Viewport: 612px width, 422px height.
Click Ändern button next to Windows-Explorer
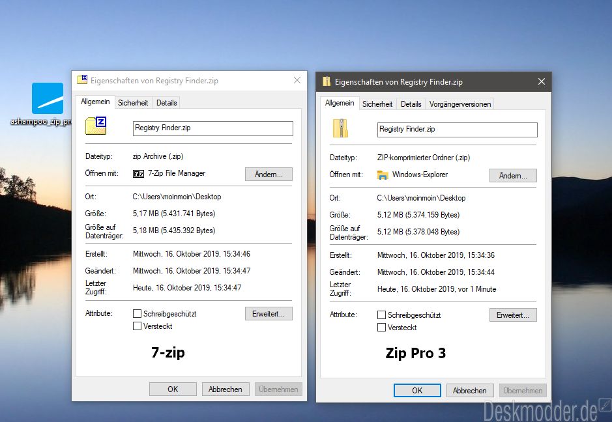coord(513,176)
